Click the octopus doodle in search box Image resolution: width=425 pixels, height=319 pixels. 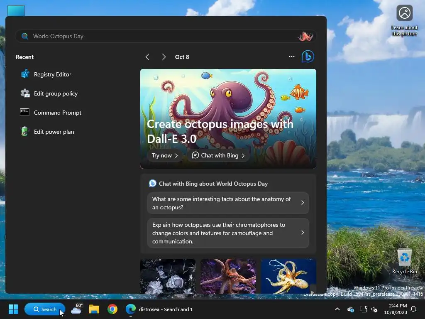305,36
